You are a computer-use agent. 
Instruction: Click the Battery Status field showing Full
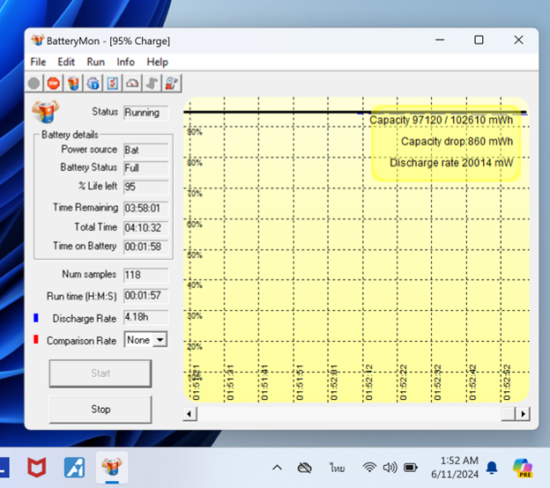(x=146, y=168)
